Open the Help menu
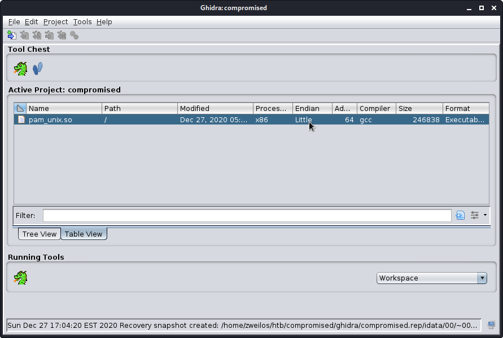The width and height of the screenshot is (503, 338). [104, 21]
